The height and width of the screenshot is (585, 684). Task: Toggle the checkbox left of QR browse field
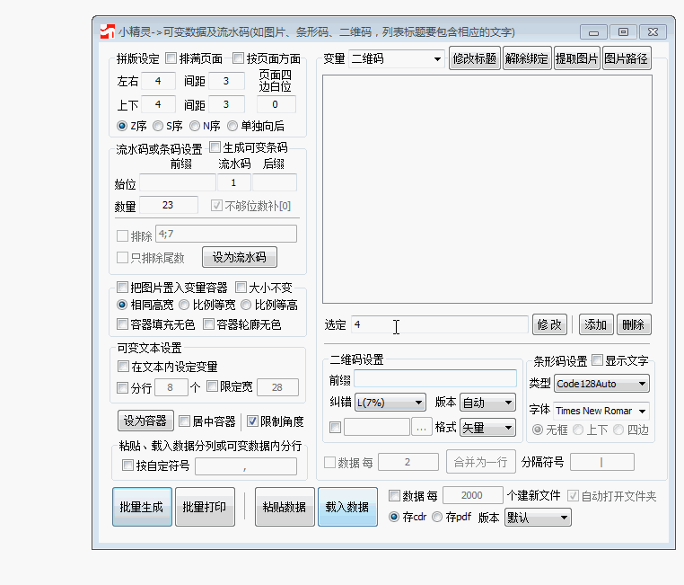336,427
